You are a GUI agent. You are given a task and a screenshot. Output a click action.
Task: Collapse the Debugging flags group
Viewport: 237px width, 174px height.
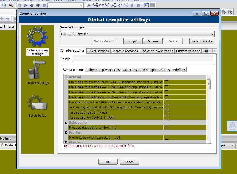coord(66,122)
